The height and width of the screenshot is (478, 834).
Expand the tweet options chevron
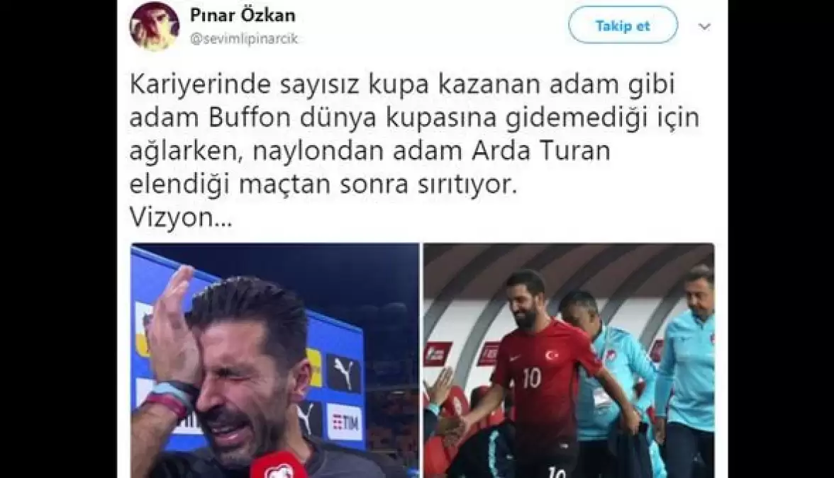coord(705,27)
